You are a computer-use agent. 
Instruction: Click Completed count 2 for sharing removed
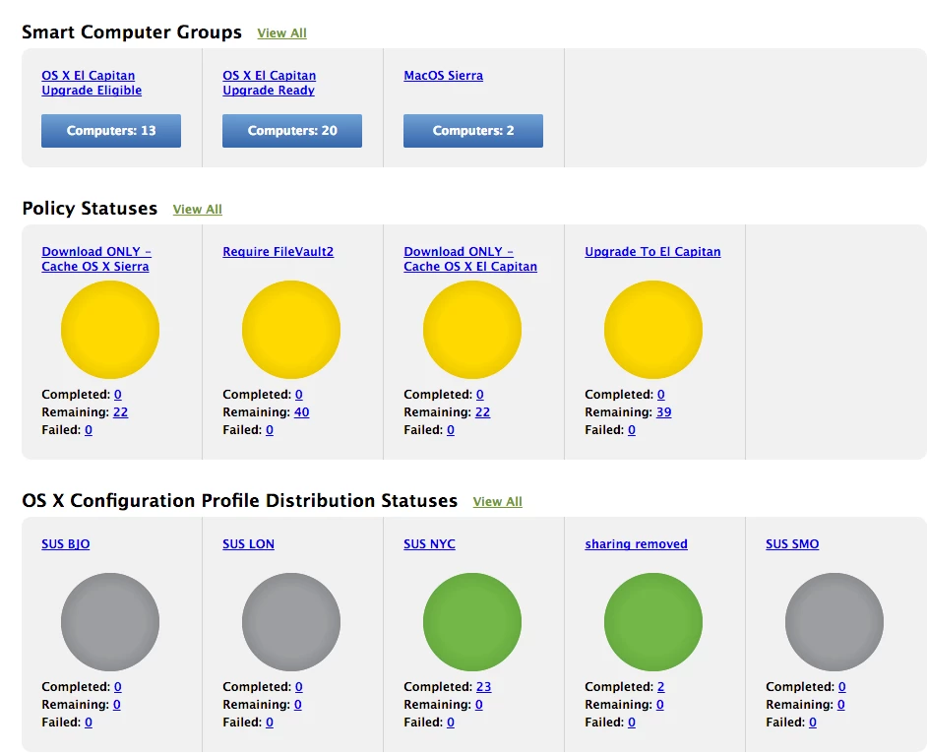[661, 687]
